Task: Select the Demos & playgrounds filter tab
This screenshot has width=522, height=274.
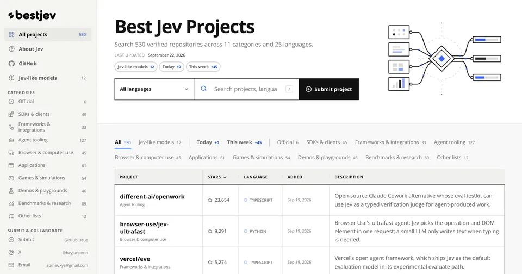Action: pyautogui.click(x=328, y=158)
